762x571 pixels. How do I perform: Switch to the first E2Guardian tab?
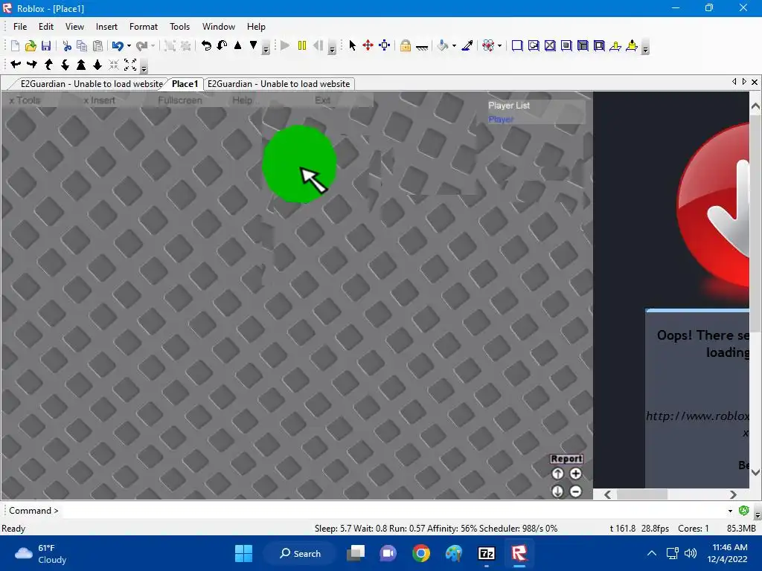92,84
